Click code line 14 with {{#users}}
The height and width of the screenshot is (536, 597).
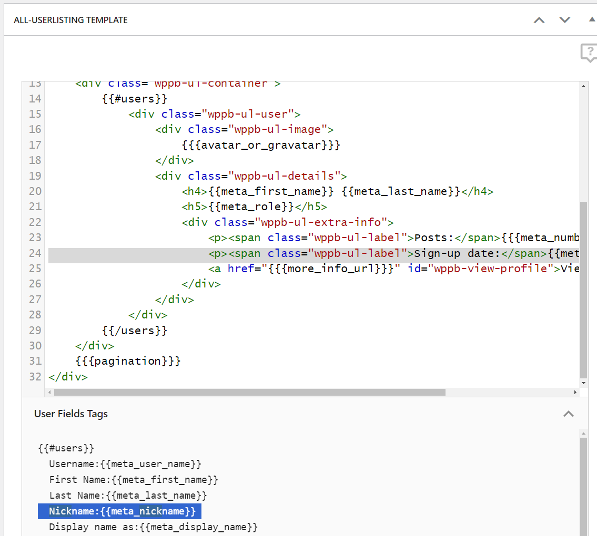point(135,99)
